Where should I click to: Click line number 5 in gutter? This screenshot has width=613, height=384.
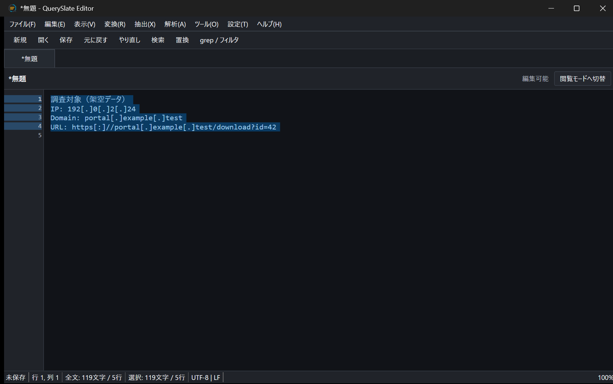pos(40,135)
